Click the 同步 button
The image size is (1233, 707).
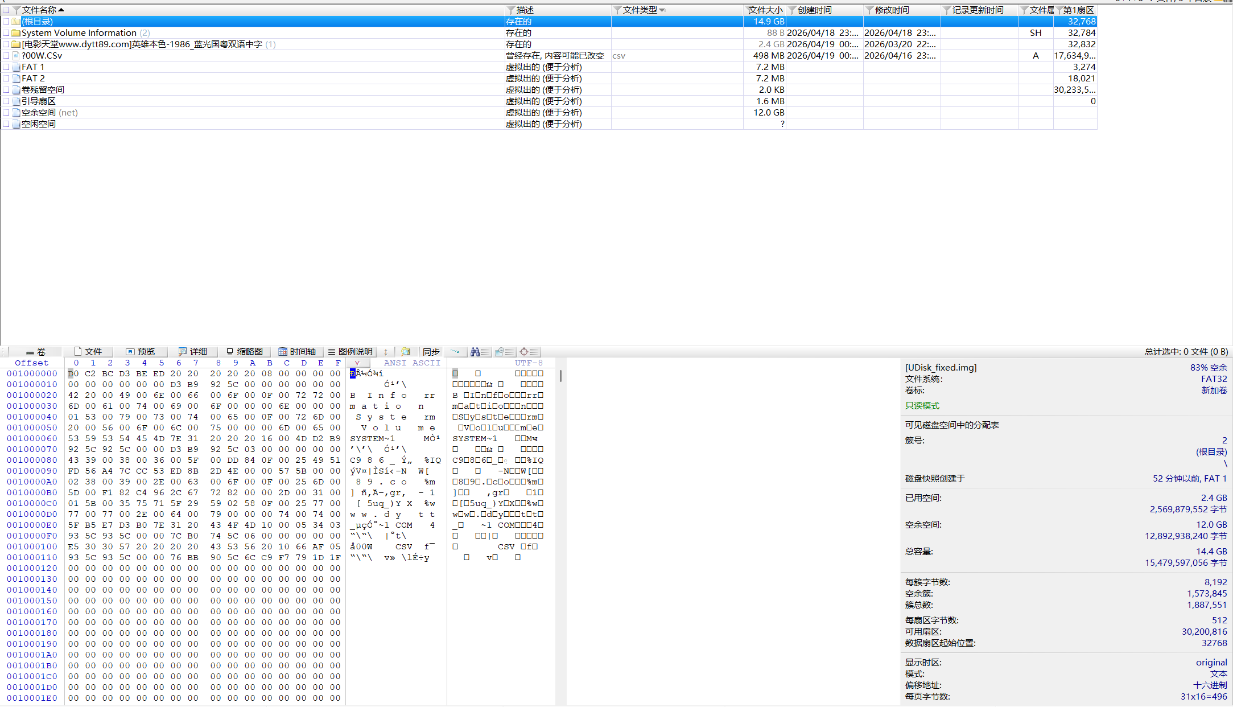[x=431, y=352]
